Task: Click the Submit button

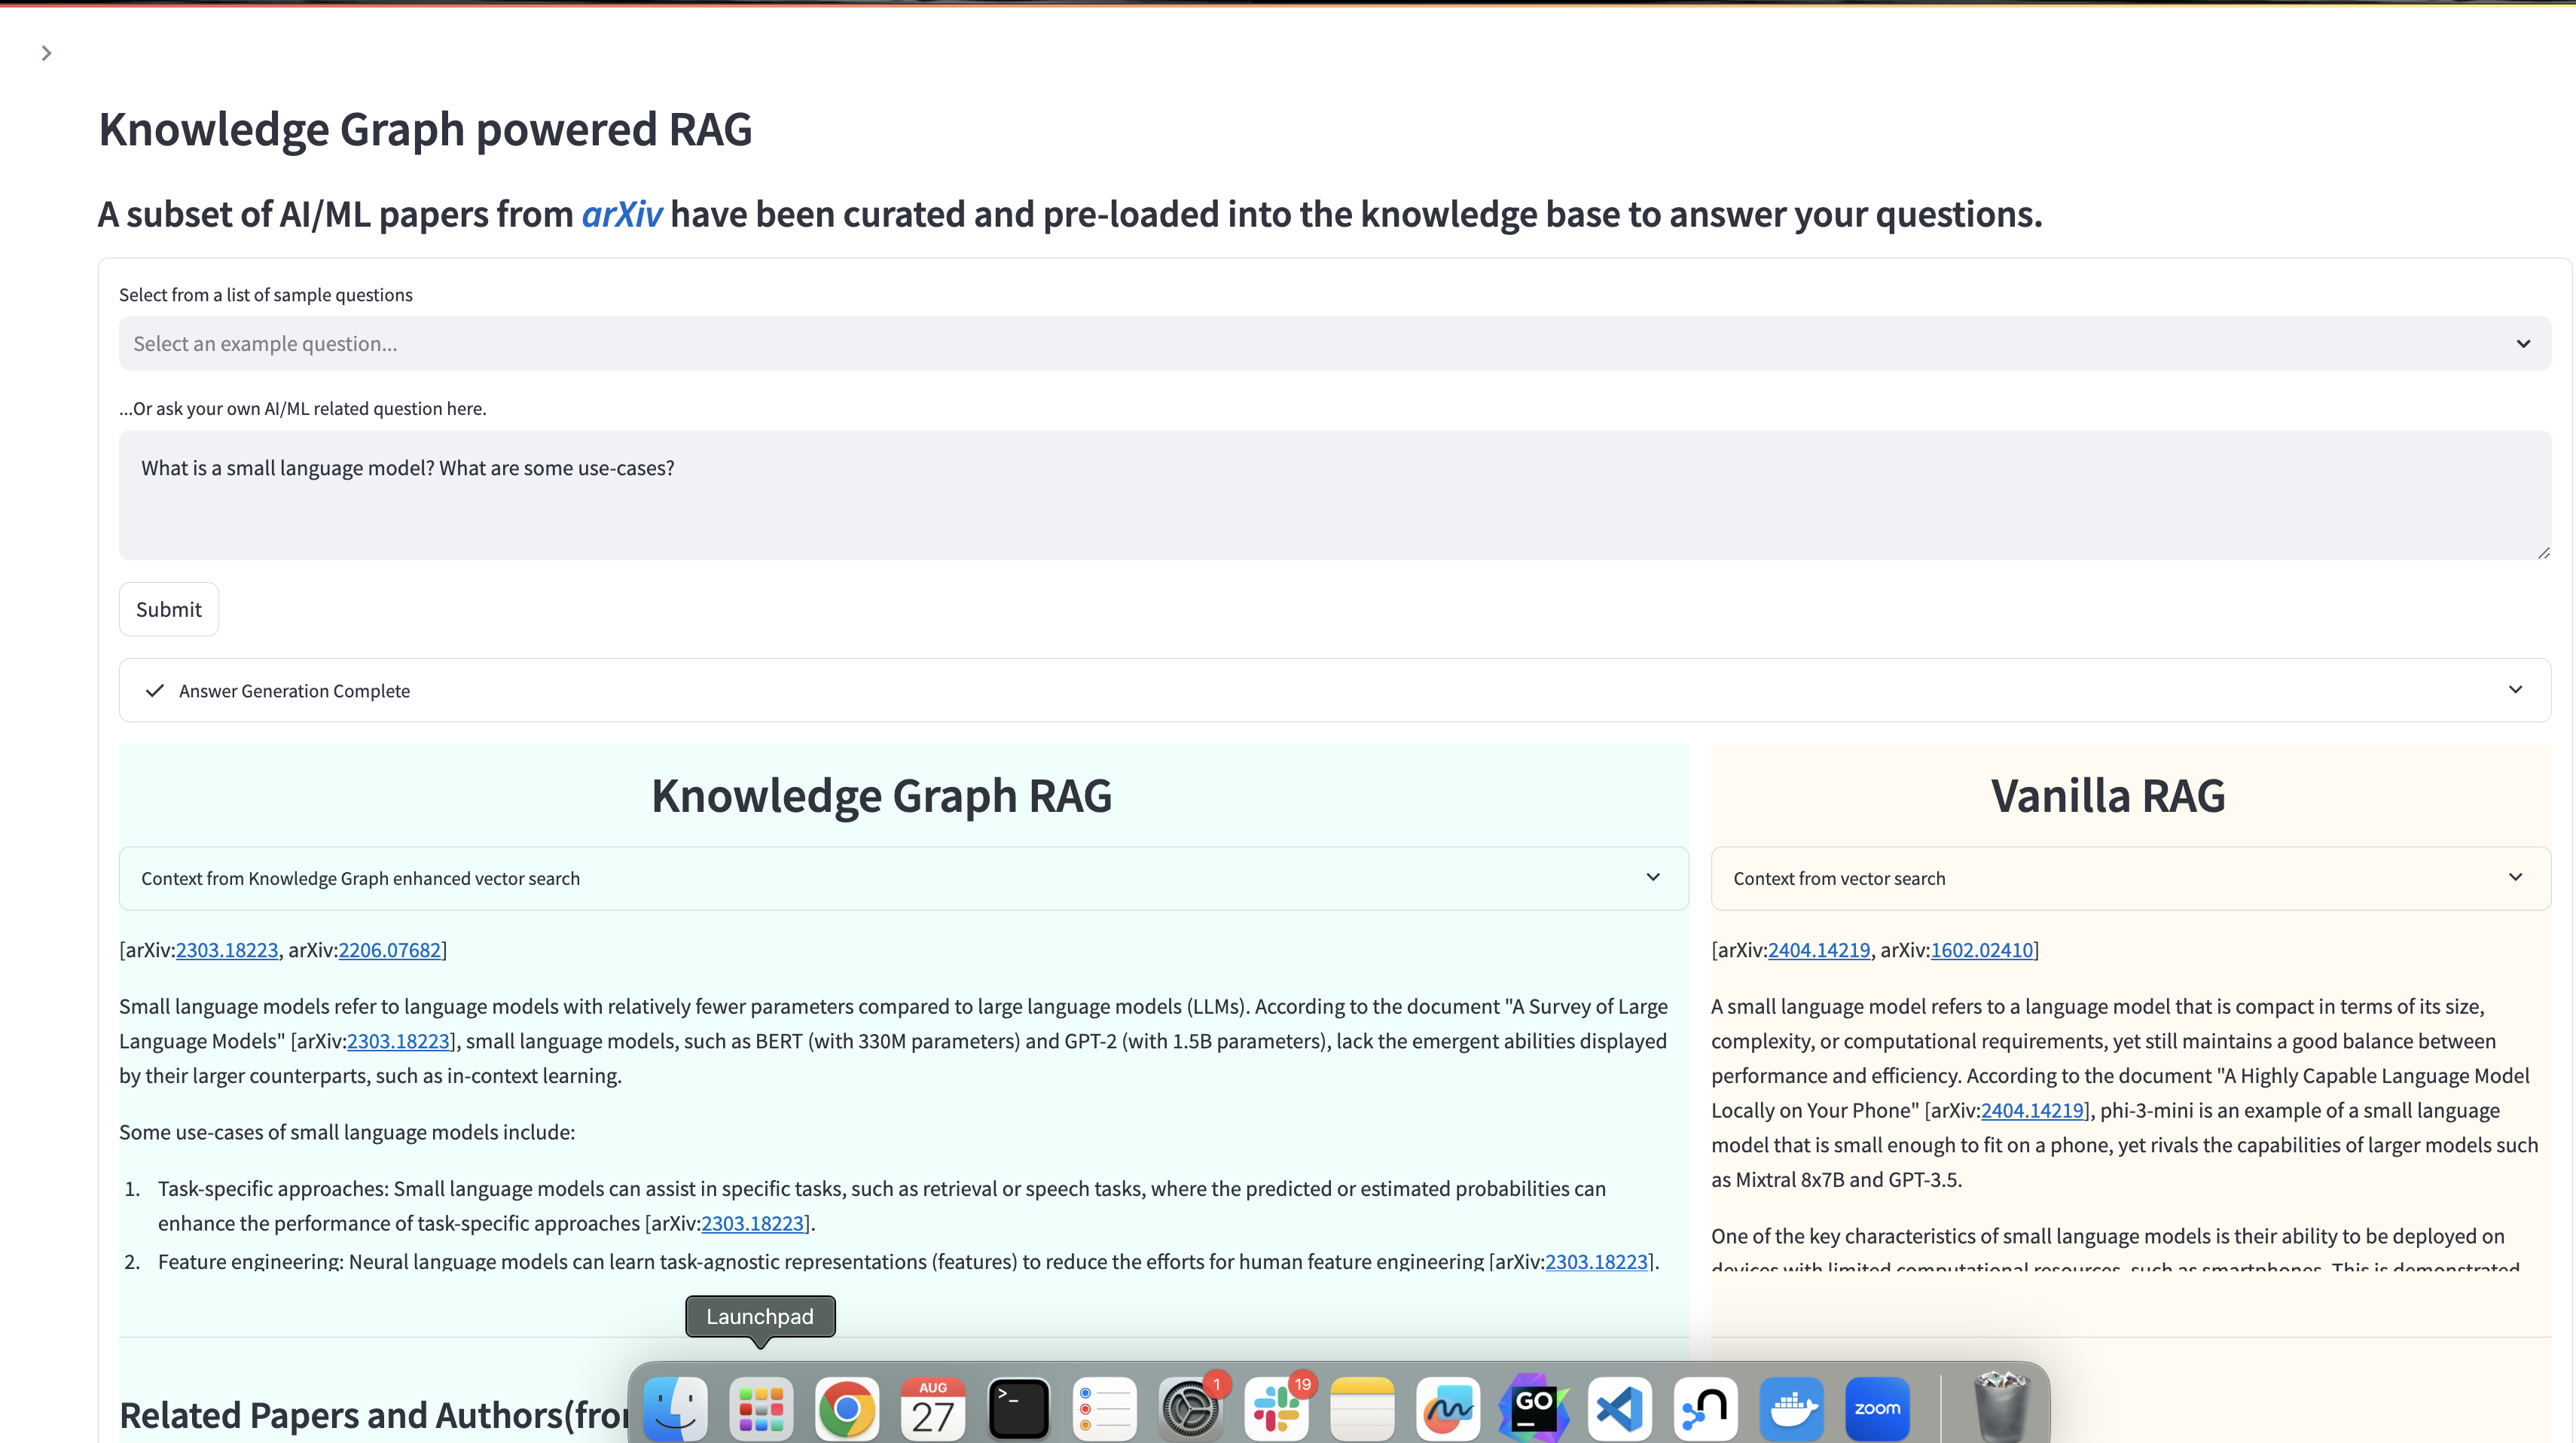Action: pos(168,609)
